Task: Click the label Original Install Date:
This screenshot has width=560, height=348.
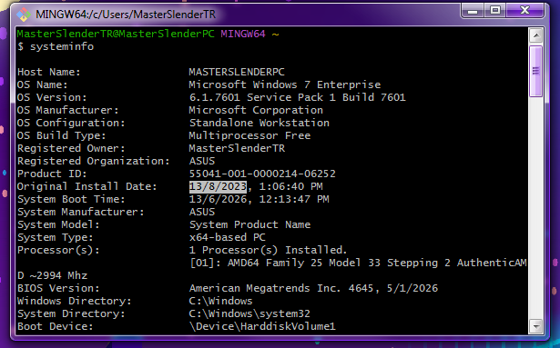Action: pos(87,186)
